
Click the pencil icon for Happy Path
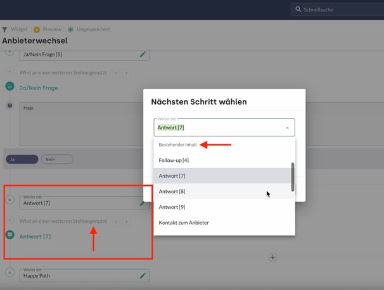[x=143, y=275]
